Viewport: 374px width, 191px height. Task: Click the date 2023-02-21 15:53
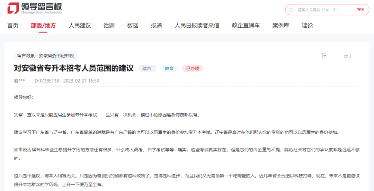pos(81,81)
